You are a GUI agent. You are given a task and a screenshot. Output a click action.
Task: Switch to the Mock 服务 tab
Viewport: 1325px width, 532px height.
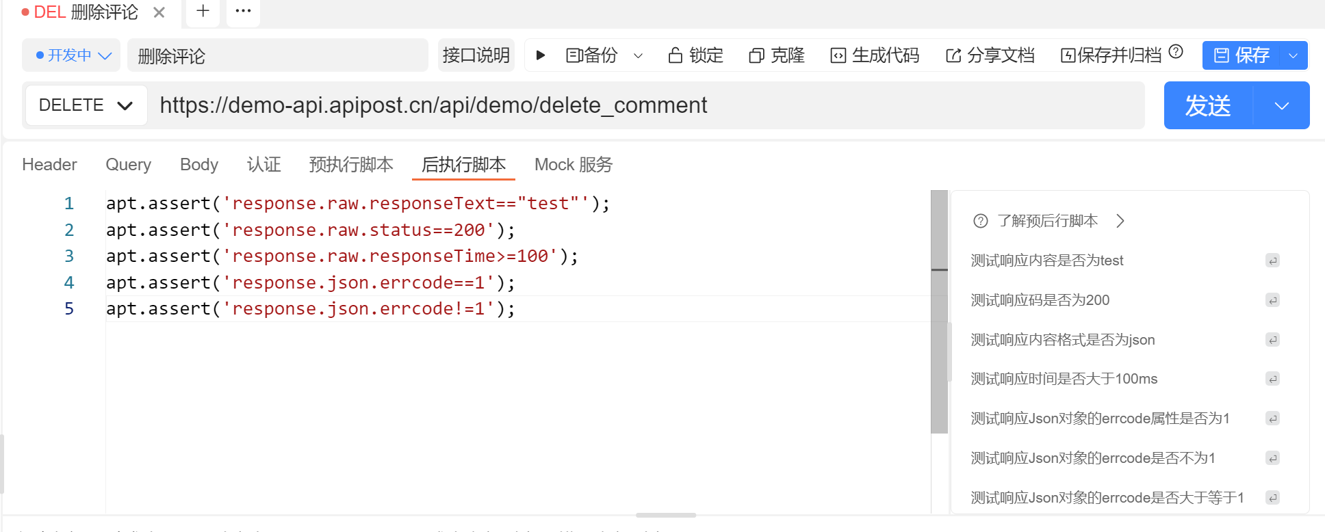pos(574,165)
